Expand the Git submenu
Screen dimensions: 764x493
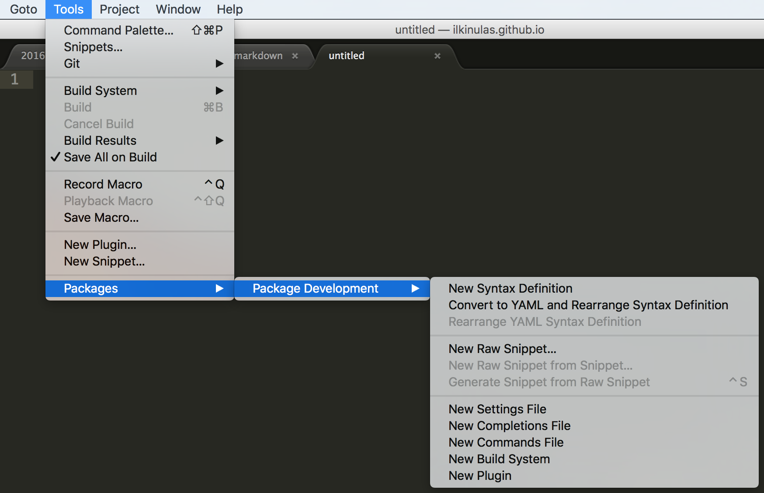(x=140, y=63)
